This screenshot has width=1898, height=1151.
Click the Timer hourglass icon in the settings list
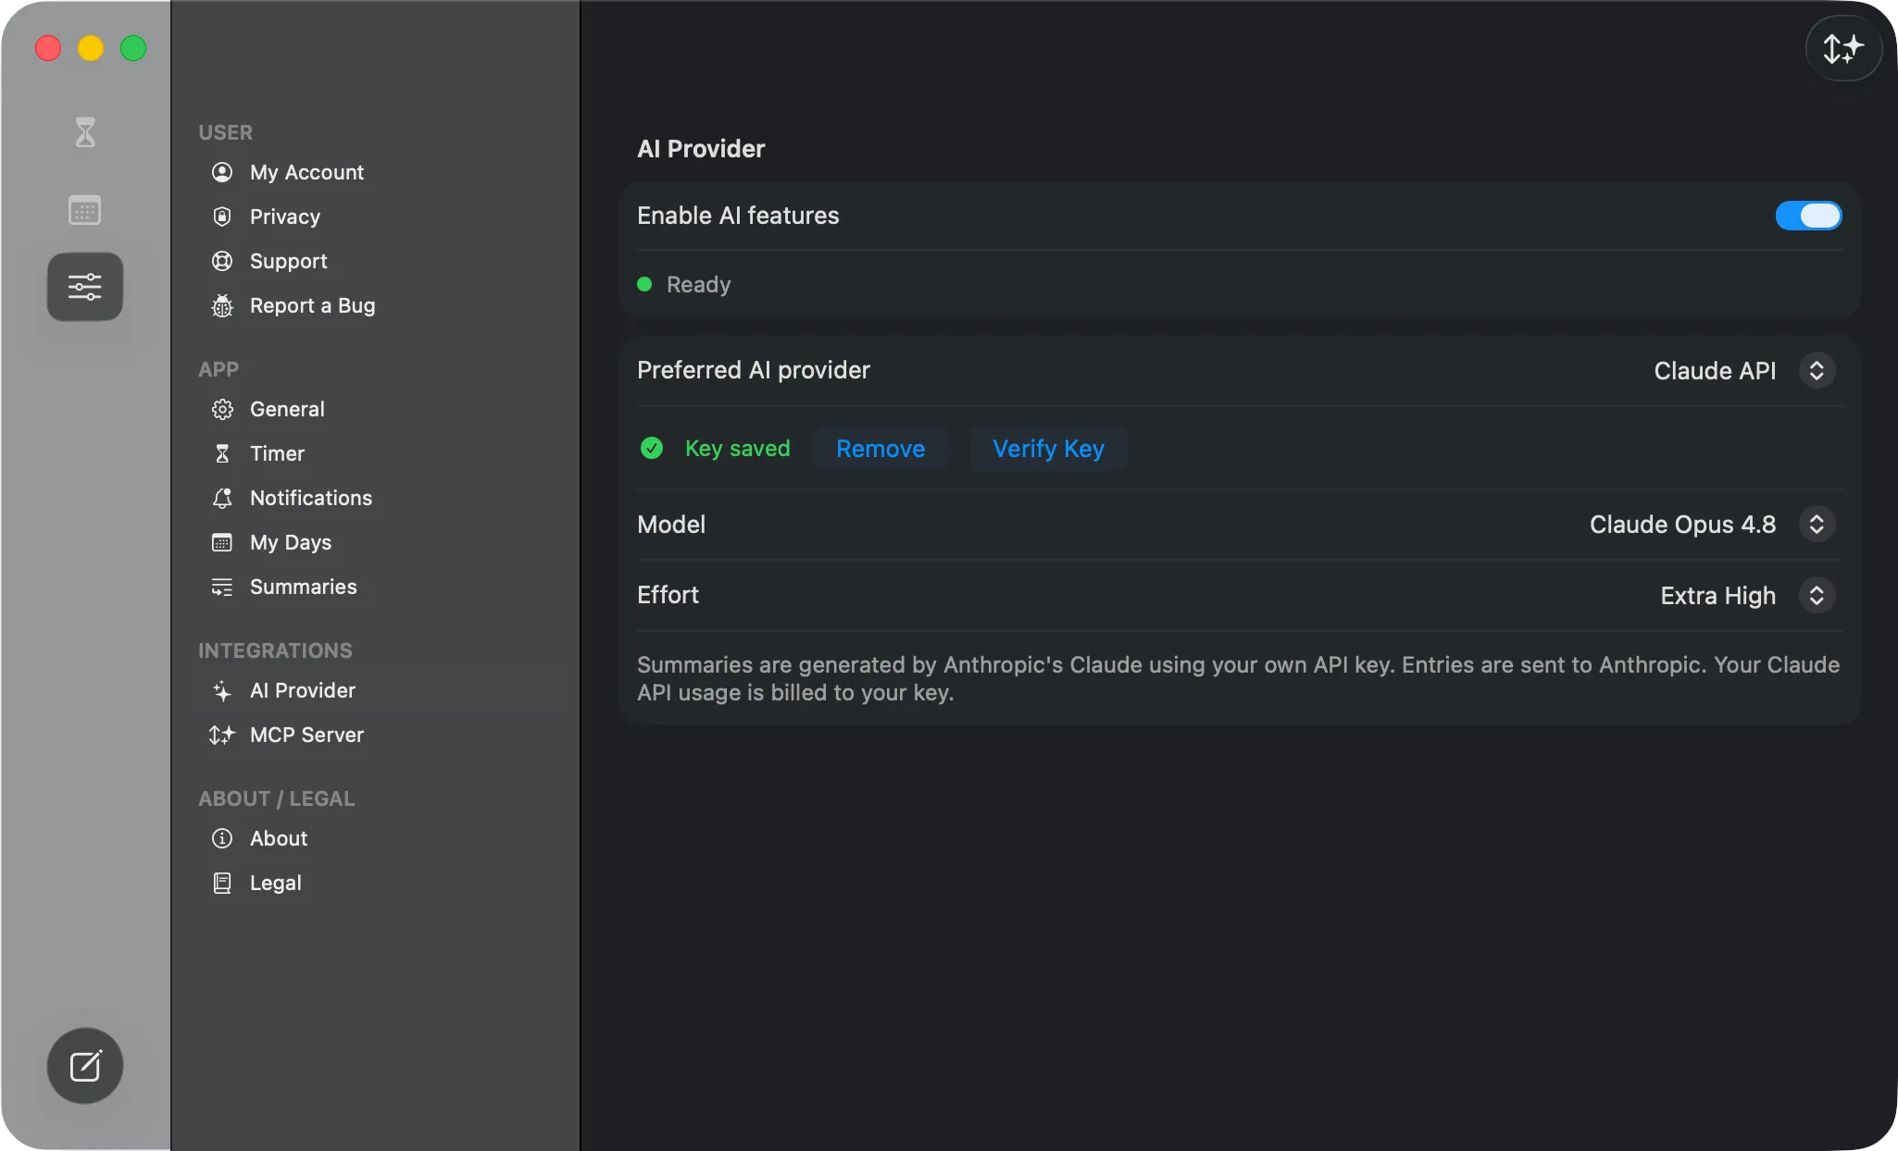(x=222, y=453)
